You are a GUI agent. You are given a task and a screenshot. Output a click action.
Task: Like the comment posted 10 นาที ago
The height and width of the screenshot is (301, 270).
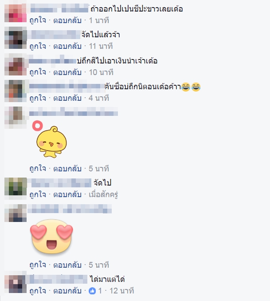(x=38, y=72)
